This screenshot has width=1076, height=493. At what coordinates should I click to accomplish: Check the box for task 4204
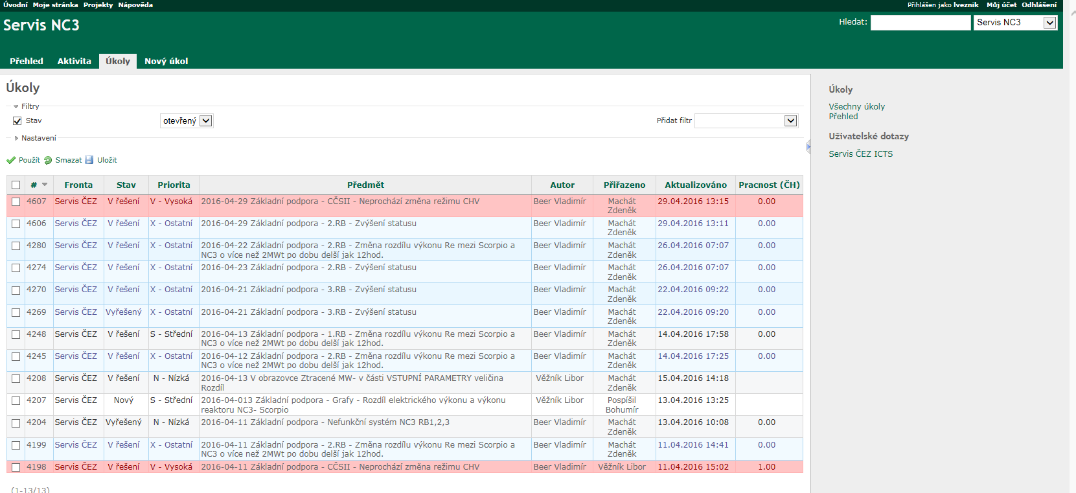(x=16, y=423)
